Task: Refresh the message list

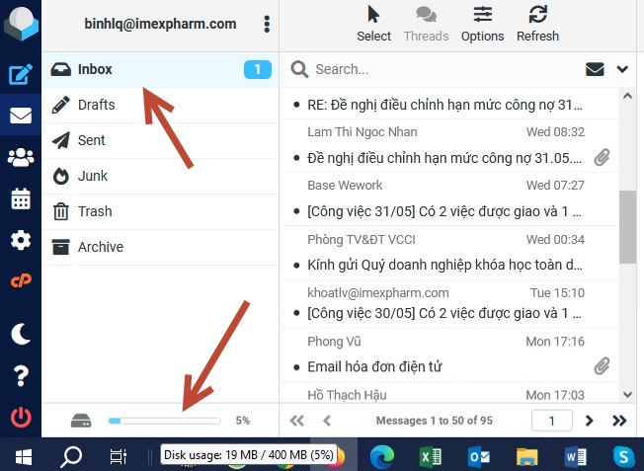Action: [x=537, y=24]
